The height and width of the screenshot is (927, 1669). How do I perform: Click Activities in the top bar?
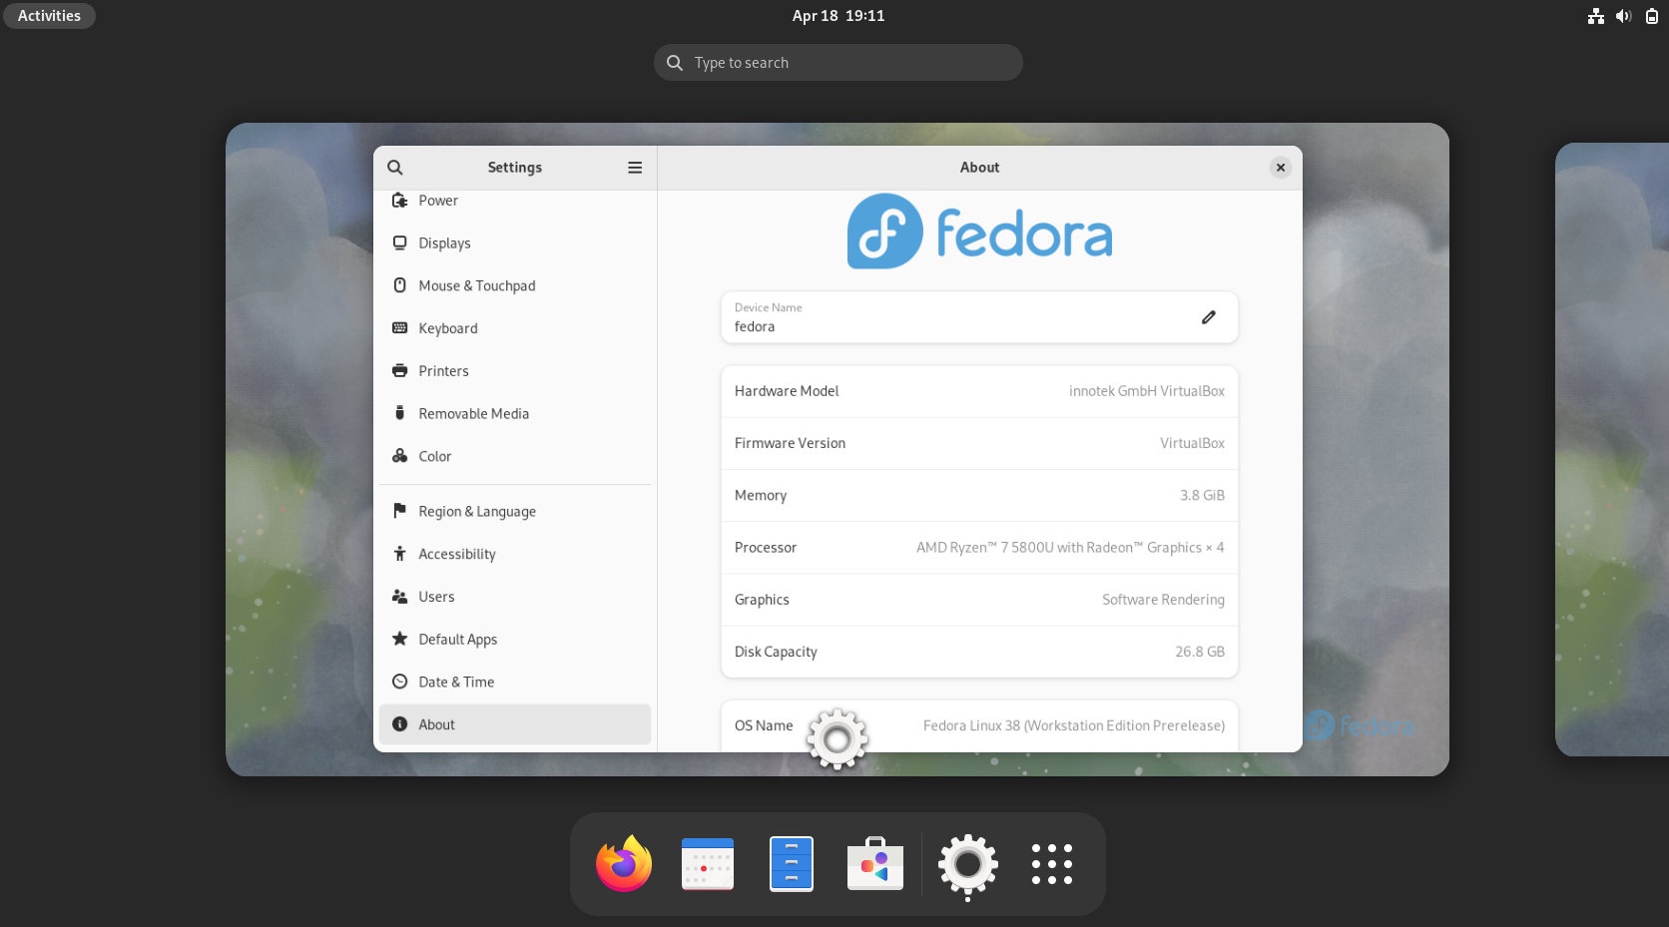[48, 15]
